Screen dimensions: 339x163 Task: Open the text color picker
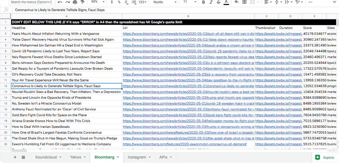coord(226,2)
